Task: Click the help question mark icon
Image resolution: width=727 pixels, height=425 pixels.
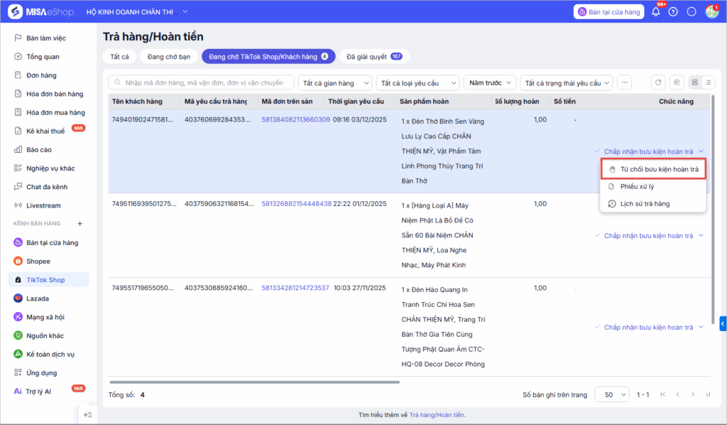Action: (673, 12)
